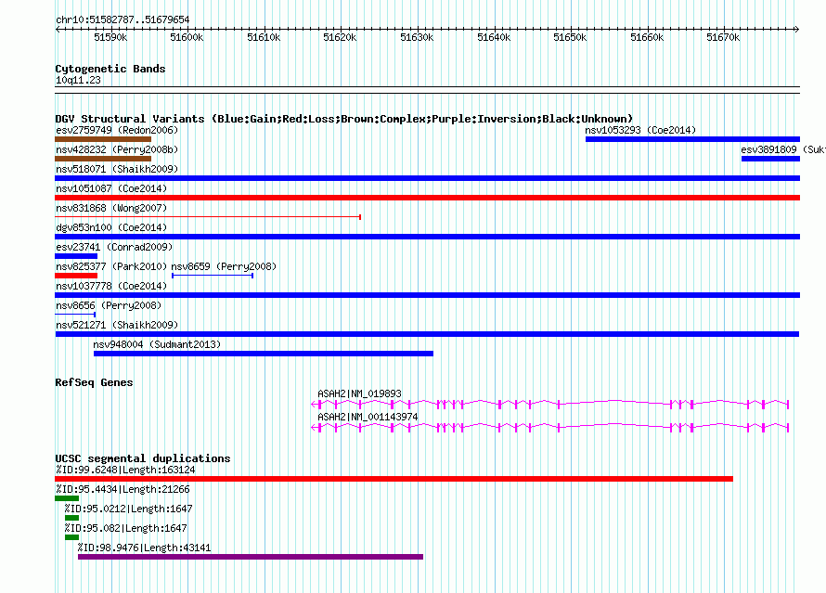Select the short blue esv23741 bar
The image size is (826, 593).
(76, 256)
